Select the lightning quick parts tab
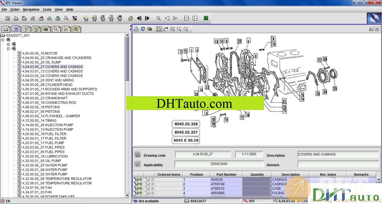 36,29
